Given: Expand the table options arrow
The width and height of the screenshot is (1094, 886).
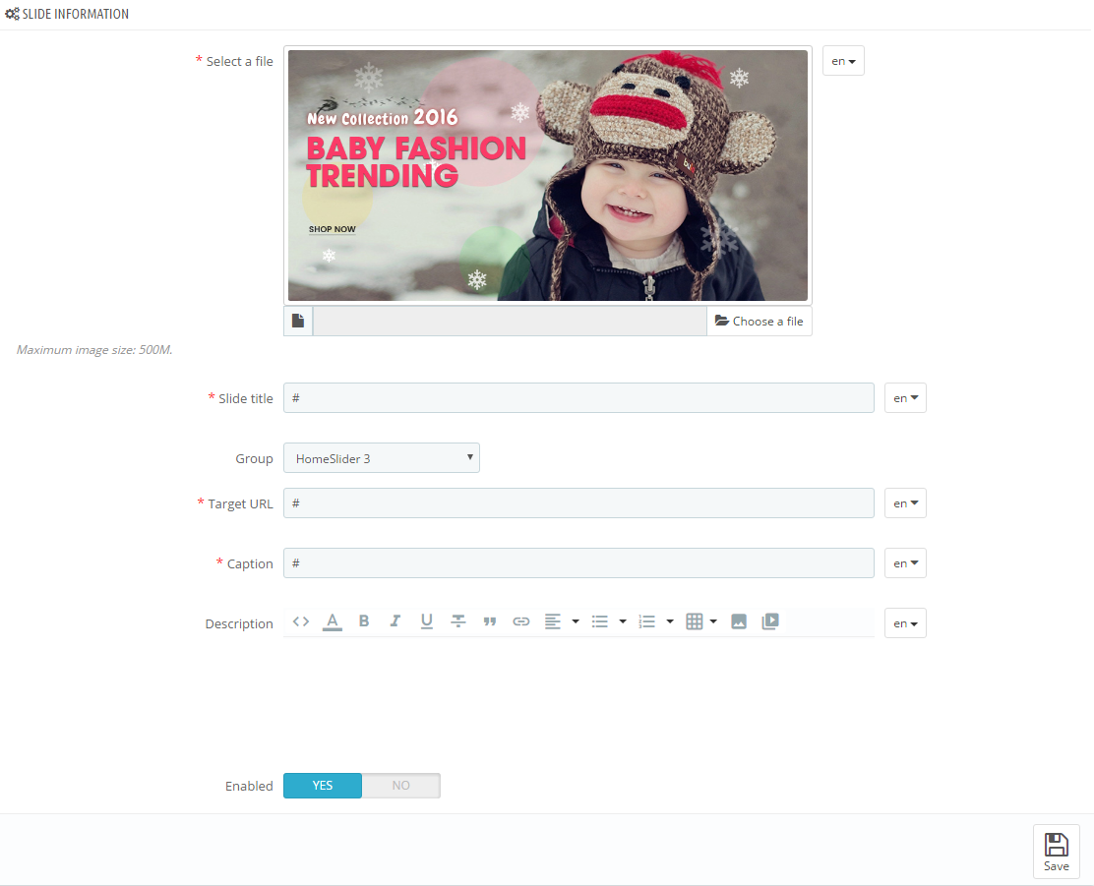Looking at the screenshot, I should point(713,621).
